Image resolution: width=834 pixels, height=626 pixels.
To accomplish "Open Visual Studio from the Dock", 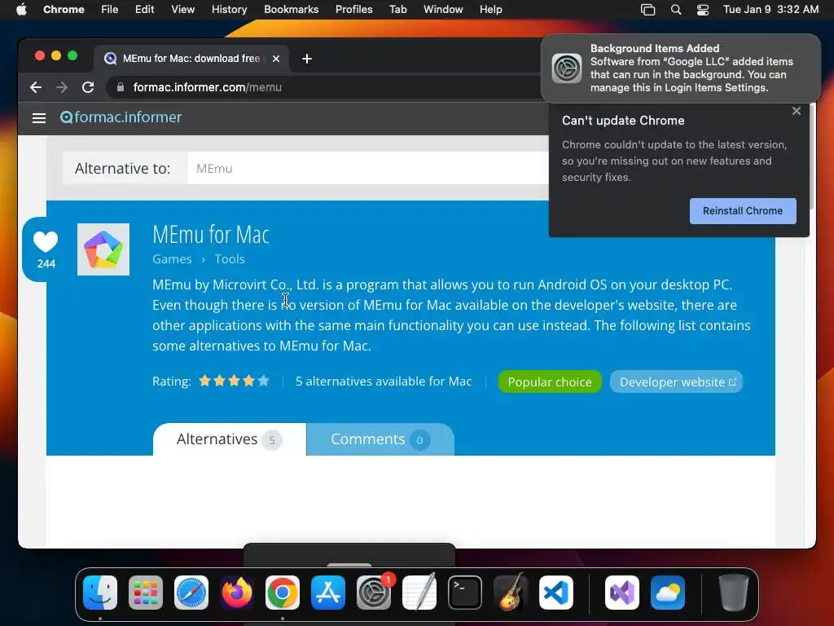I will tap(621, 593).
